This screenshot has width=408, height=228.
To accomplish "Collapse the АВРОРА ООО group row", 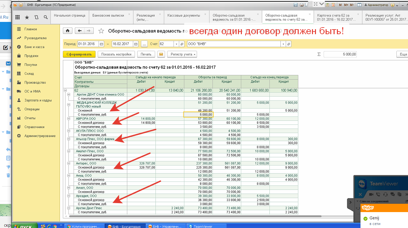I will click(x=69, y=118).
